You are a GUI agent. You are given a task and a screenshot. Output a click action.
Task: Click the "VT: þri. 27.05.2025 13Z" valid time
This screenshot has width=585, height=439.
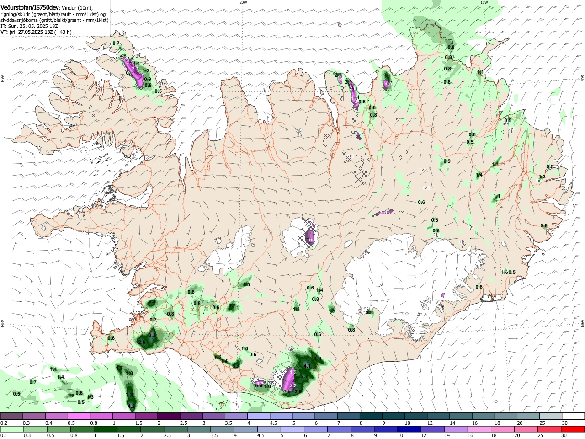pyautogui.click(x=27, y=32)
